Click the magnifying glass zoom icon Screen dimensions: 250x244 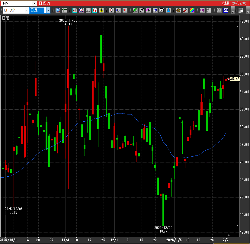coord(58,10)
